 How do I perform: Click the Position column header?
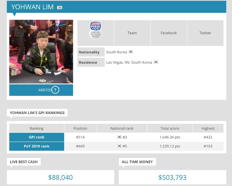point(80,128)
